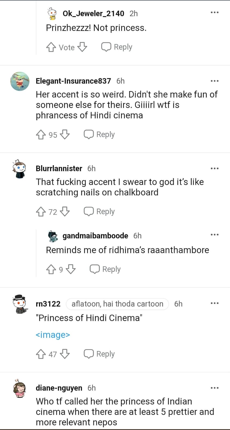Open more options for gandmaibamboode's reply
The image size is (230, 430).
pyautogui.click(x=214, y=235)
